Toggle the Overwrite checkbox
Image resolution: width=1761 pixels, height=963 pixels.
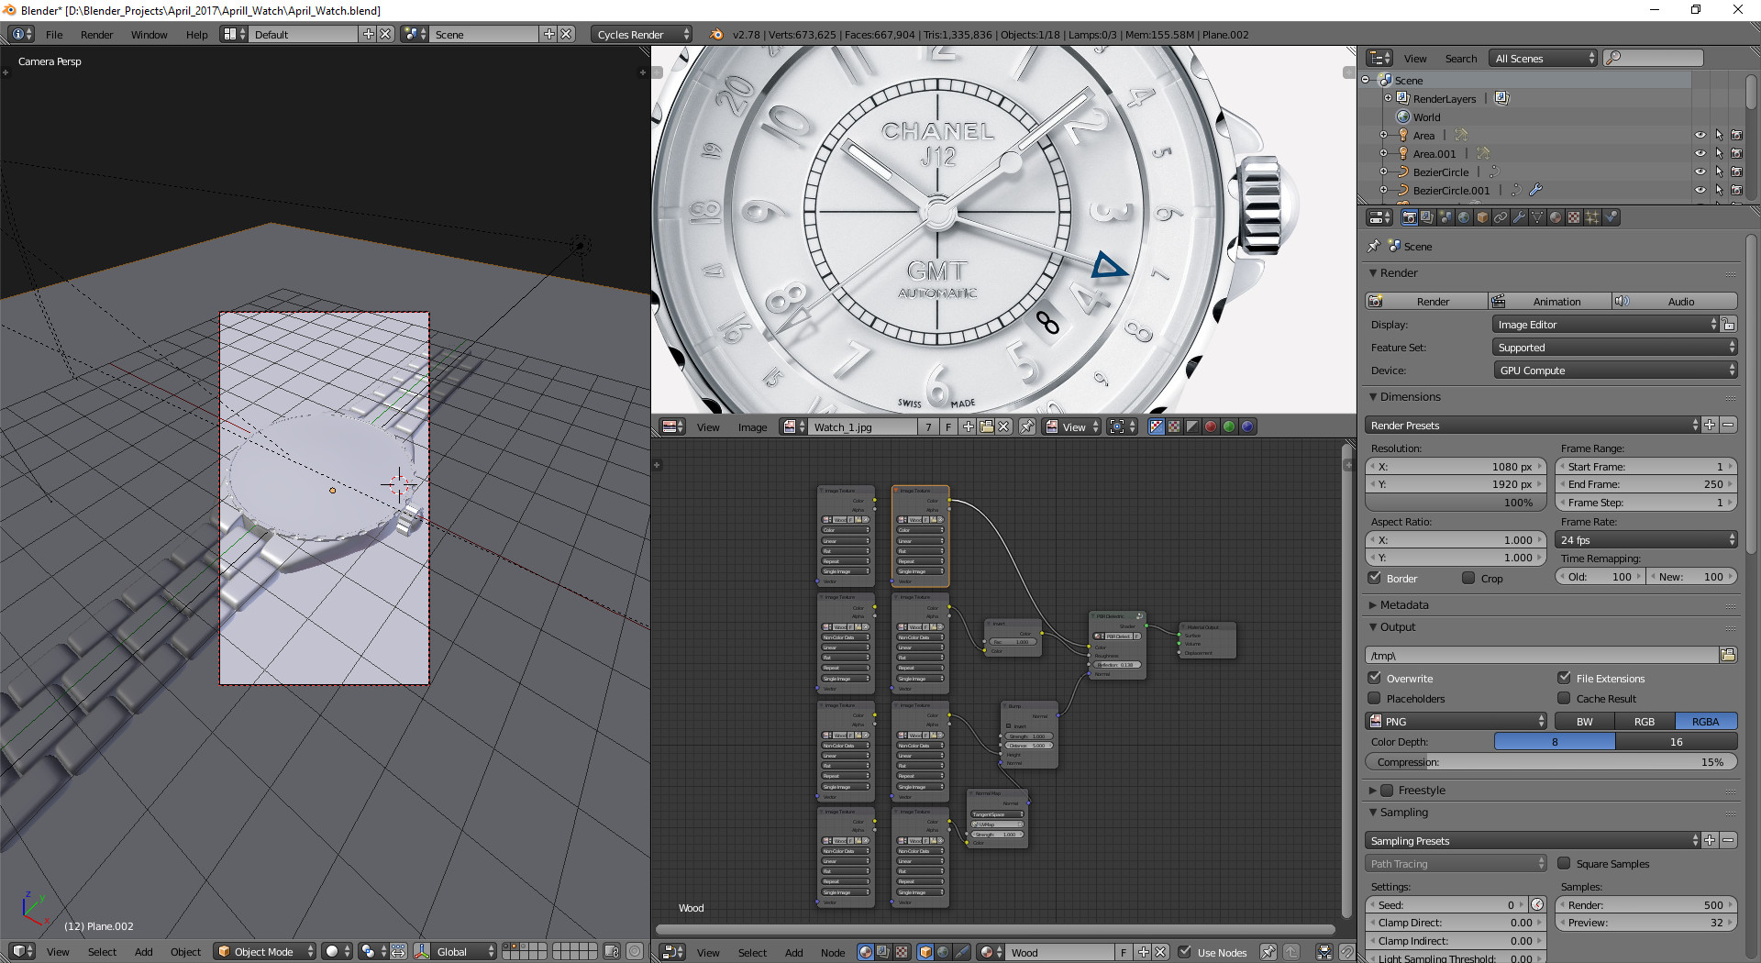pyautogui.click(x=1375, y=678)
